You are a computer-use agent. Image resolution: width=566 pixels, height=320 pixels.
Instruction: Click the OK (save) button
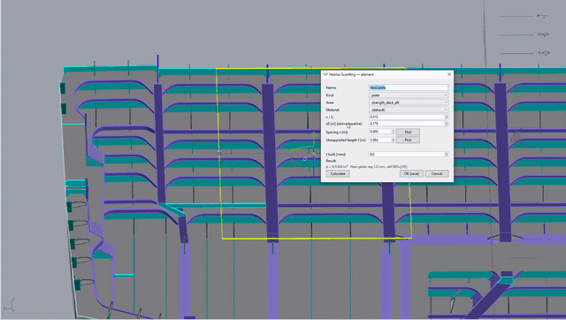point(411,173)
